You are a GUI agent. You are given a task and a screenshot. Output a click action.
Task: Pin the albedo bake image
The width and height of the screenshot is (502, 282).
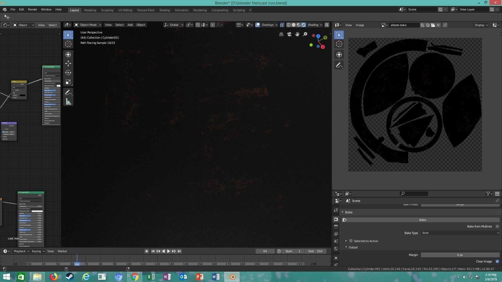point(445,25)
